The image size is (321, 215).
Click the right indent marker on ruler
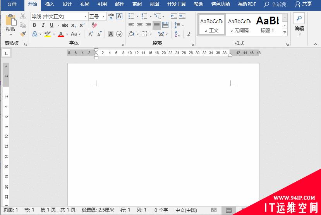tap(230, 55)
